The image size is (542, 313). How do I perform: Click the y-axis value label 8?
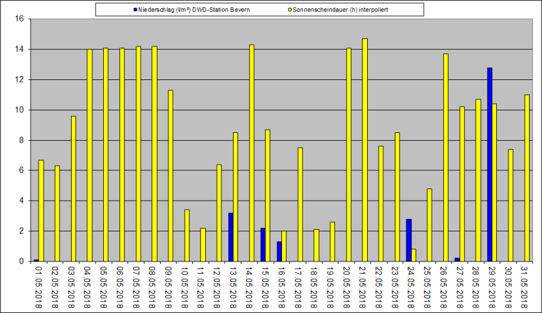click(x=21, y=140)
